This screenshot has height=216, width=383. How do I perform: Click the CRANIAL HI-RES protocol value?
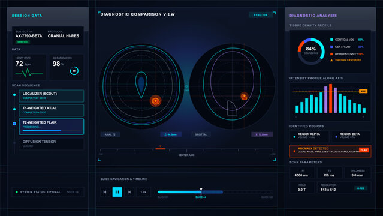(64, 36)
